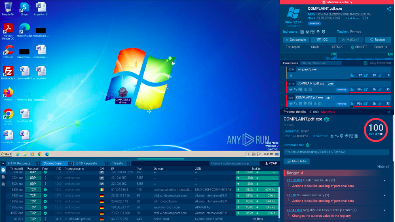
Task: Open Google Chrome desktop shortcut
Action: click(x=8, y=117)
